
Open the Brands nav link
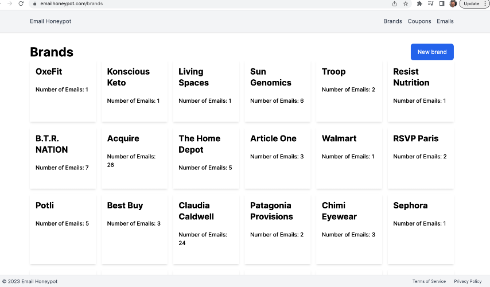click(392, 21)
